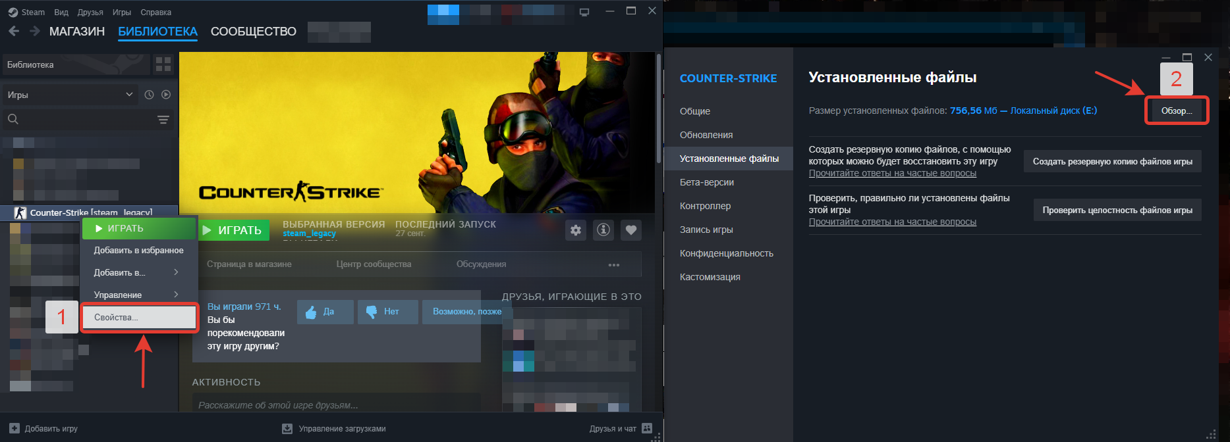Click the recent activity clock icon
The width and height of the screenshot is (1230, 442).
coord(150,95)
